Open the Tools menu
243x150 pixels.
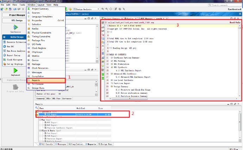coord(22,5)
